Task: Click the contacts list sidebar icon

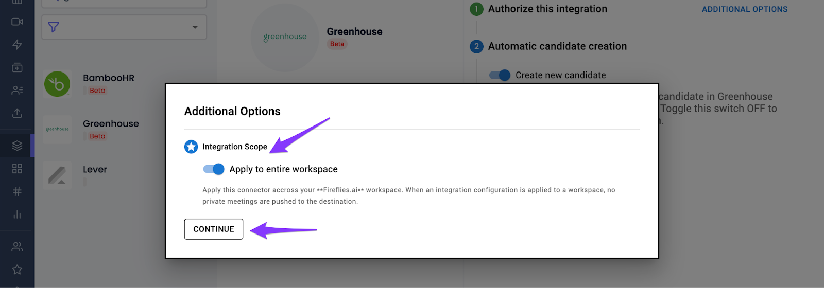Action: point(17,91)
